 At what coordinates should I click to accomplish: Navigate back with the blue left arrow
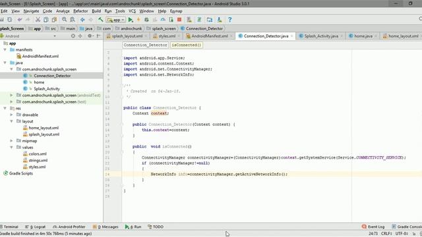82,20
